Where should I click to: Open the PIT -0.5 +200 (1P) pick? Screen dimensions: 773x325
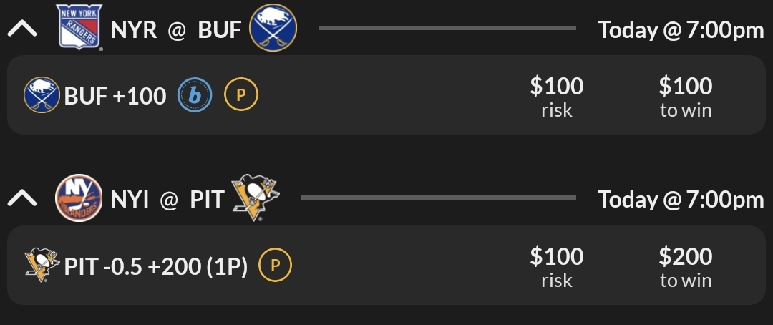156,266
